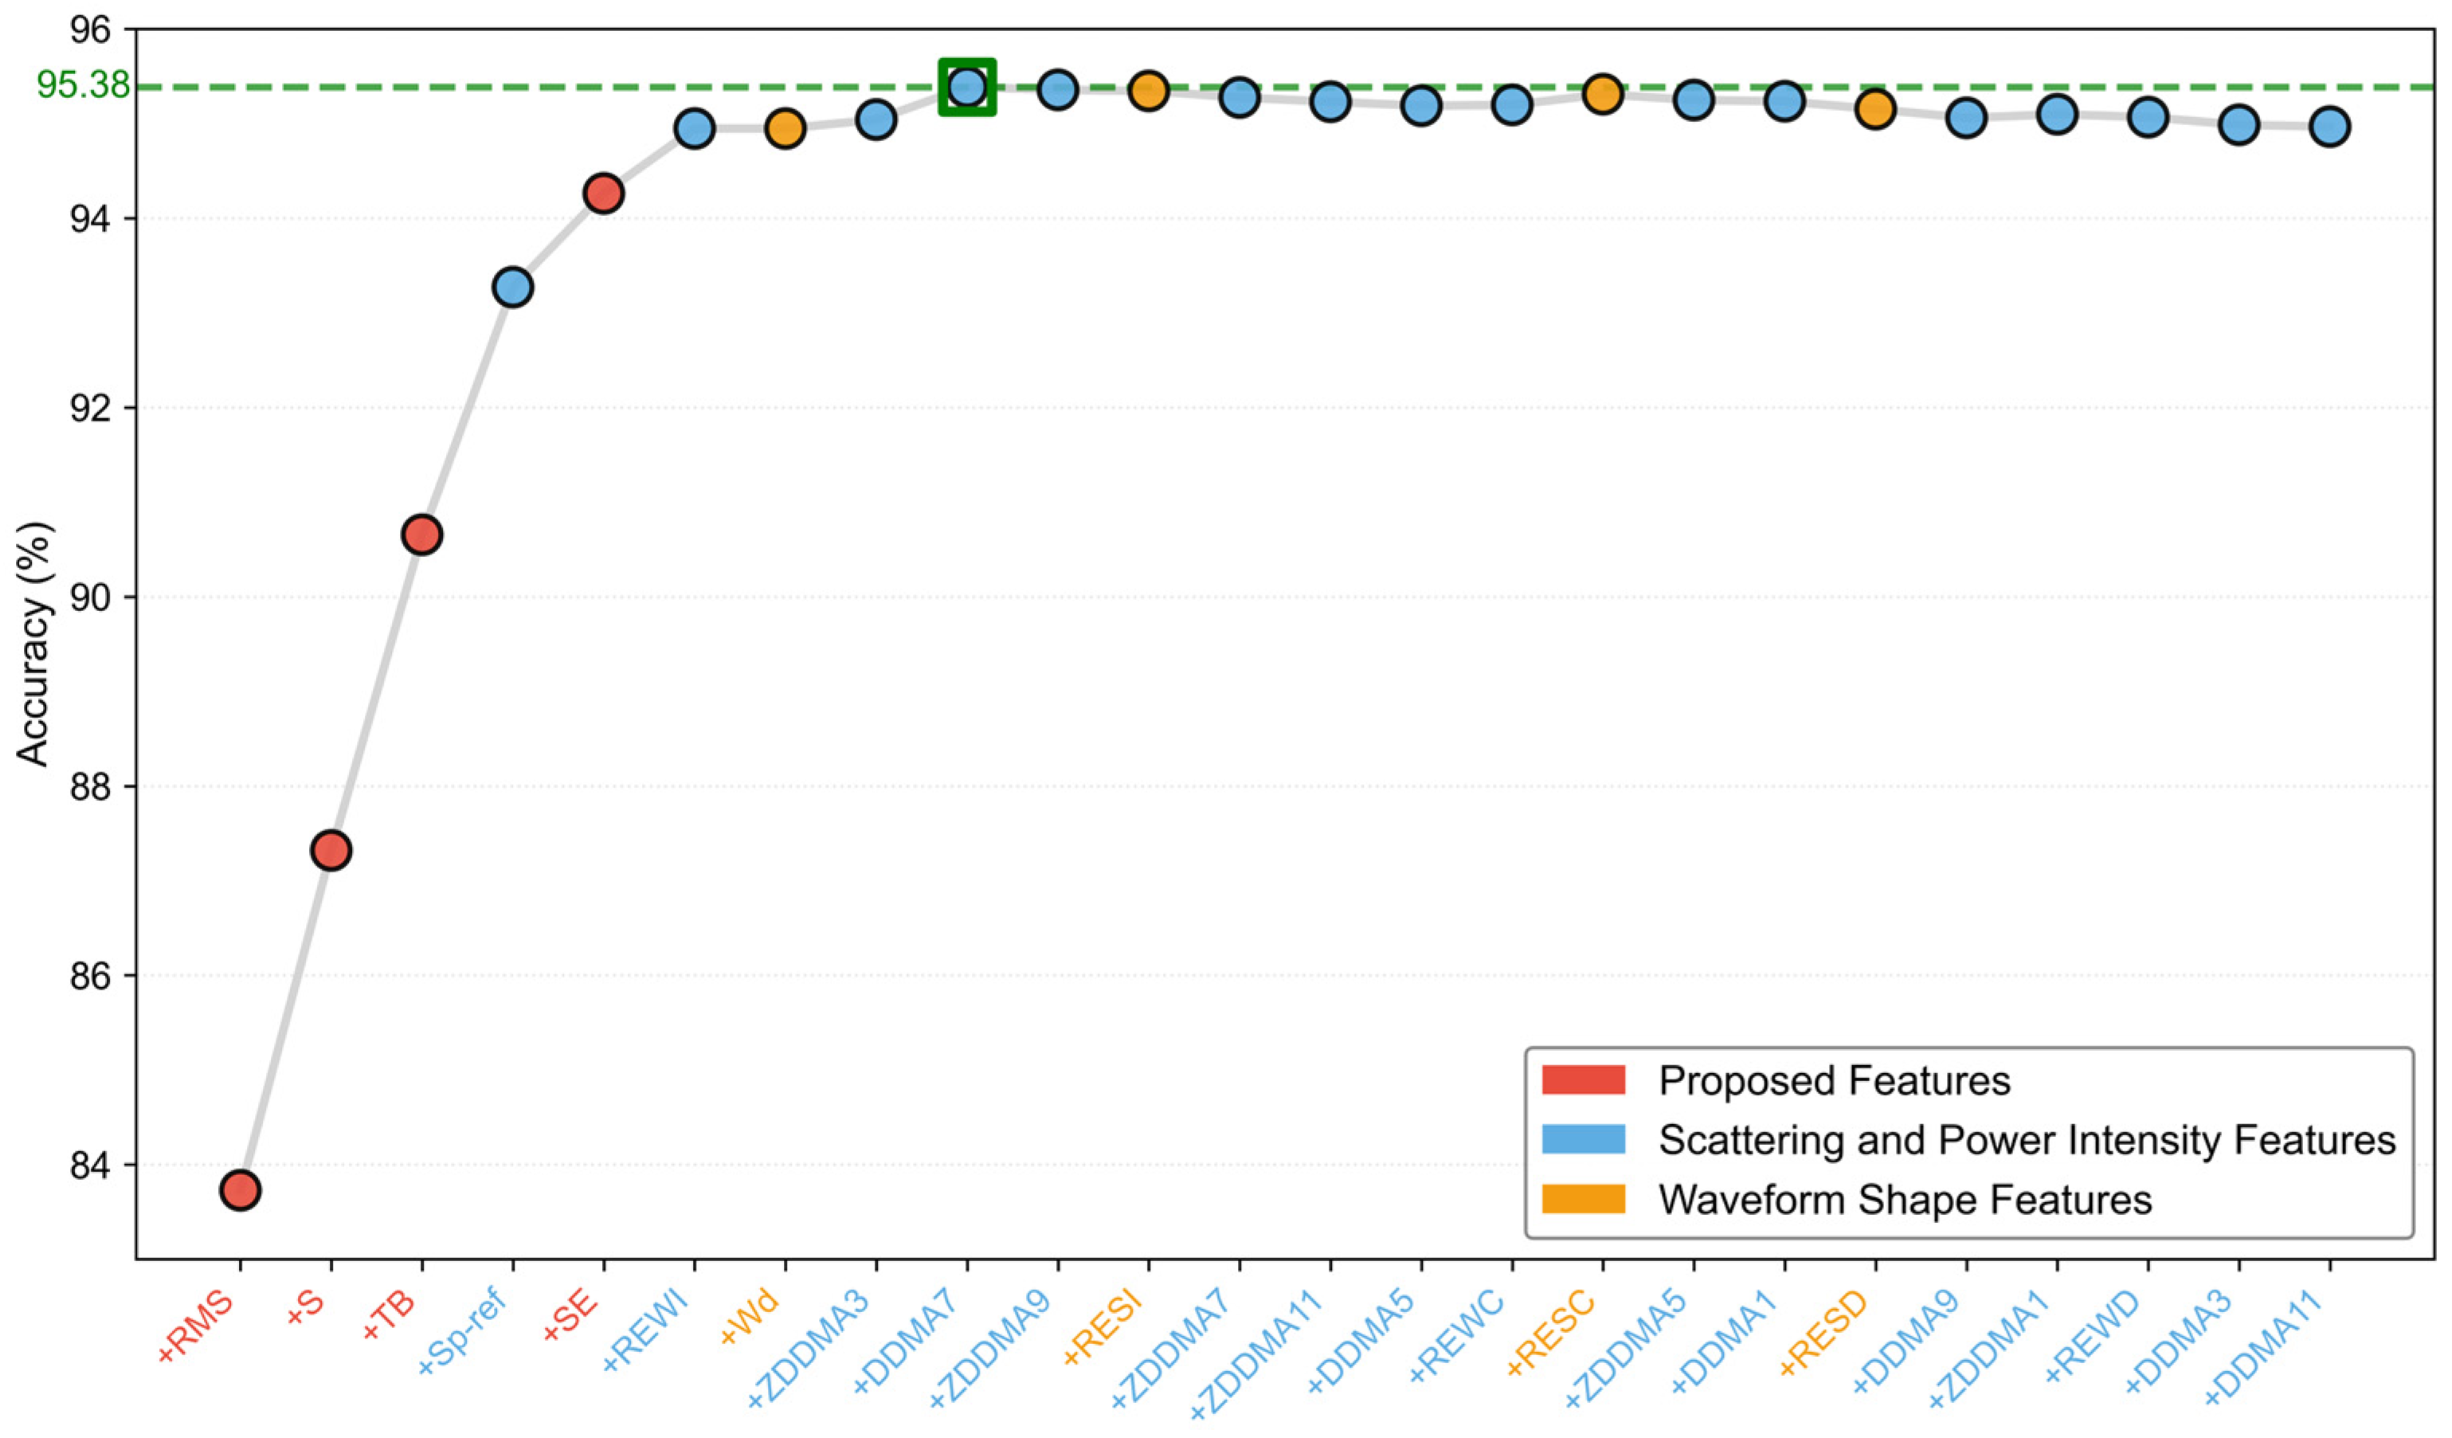Click the +RMS data point marker

pyautogui.click(x=239, y=1190)
